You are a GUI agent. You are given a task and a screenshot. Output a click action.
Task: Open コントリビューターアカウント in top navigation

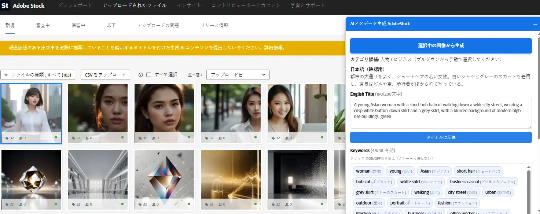click(246, 5)
